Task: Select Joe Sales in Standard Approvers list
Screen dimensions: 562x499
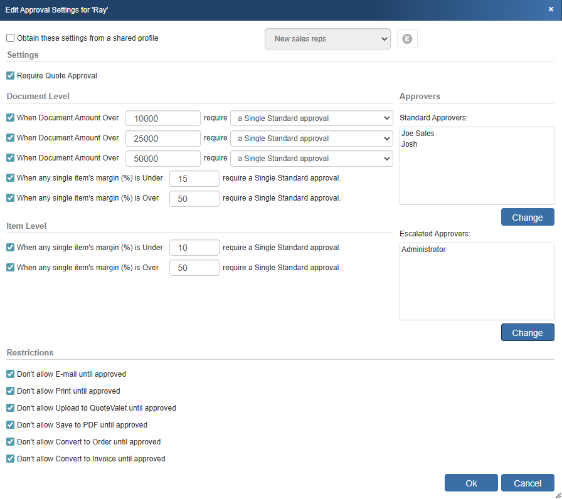Action: click(x=418, y=134)
